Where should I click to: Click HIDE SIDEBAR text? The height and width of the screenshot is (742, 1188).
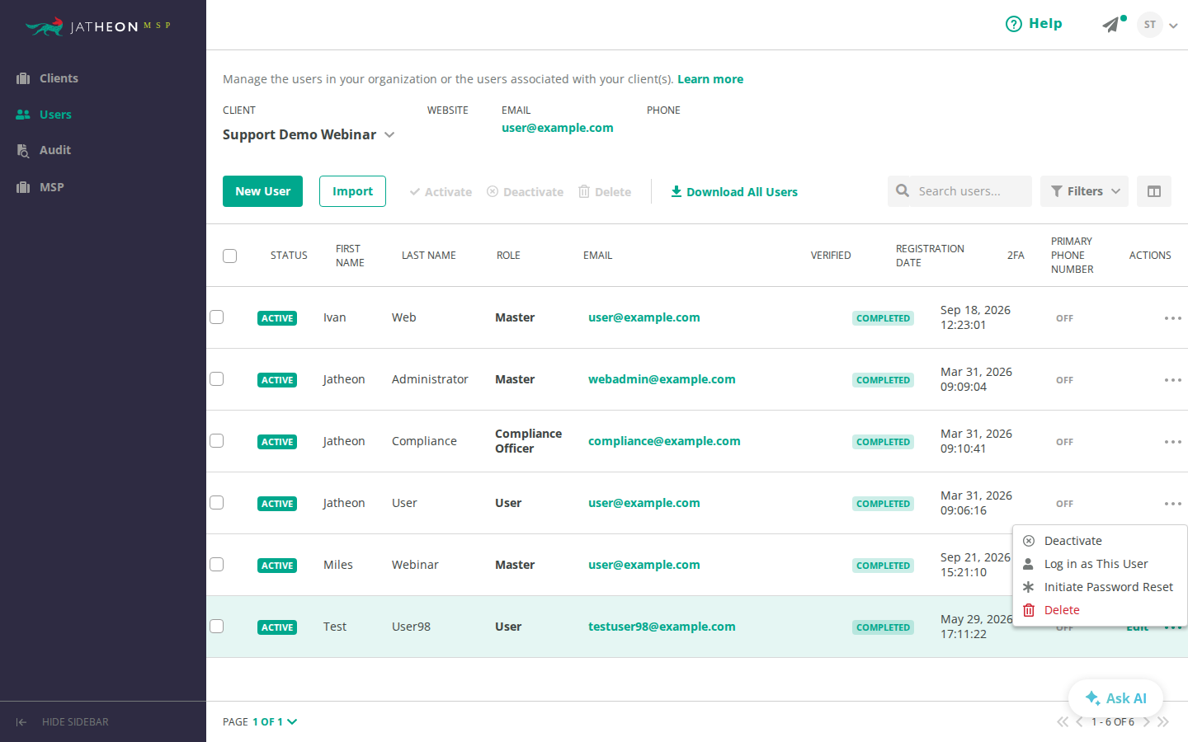(75, 722)
